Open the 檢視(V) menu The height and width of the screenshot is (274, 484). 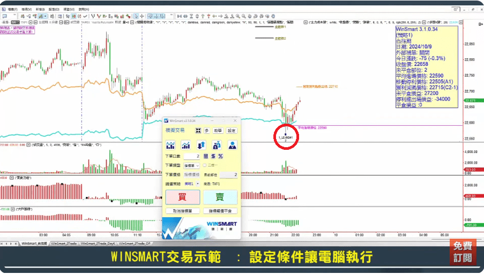pyautogui.click(x=27, y=10)
